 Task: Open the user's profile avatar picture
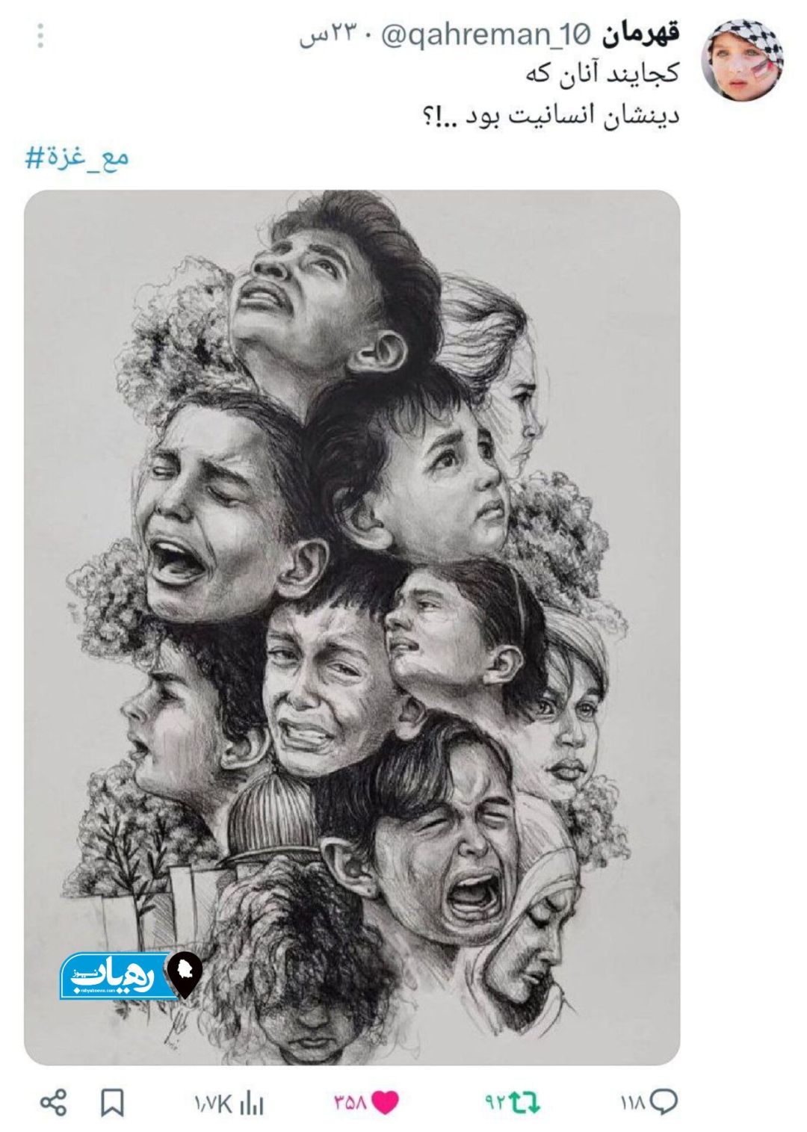pos(742,61)
